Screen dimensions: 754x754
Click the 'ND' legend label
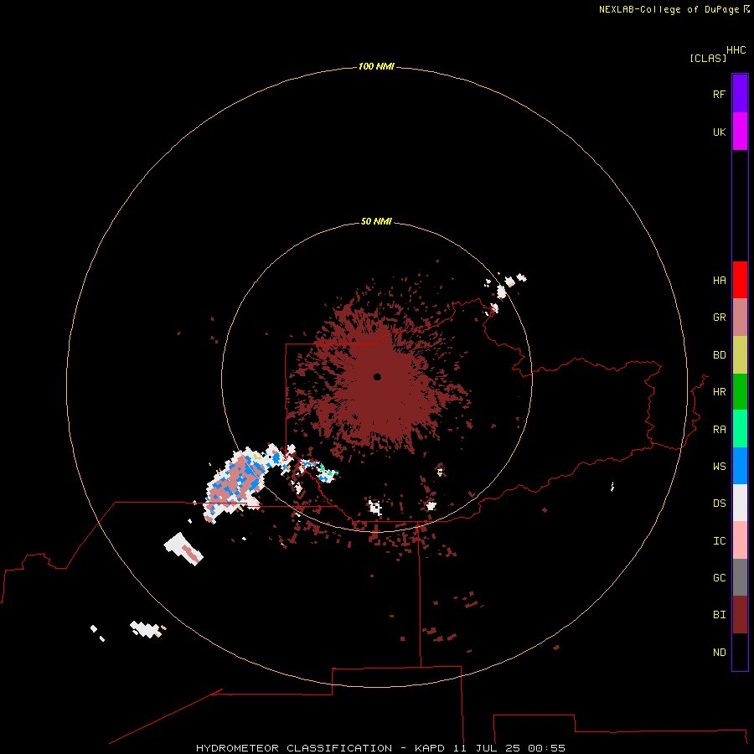tap(719, 653)
